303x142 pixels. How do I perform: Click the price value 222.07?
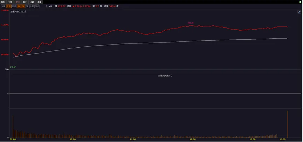click(62, 6)
